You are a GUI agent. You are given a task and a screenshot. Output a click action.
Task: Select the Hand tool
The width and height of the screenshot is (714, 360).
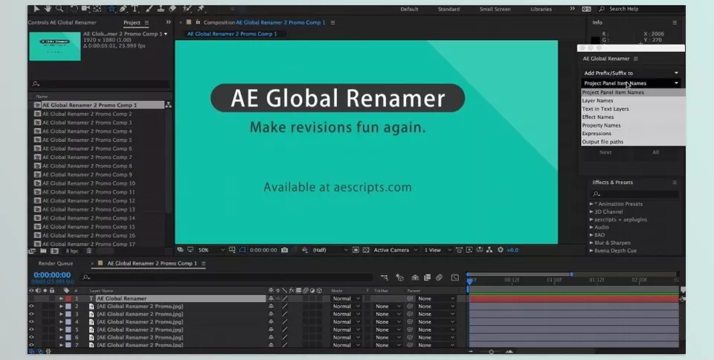click(48, 9)
